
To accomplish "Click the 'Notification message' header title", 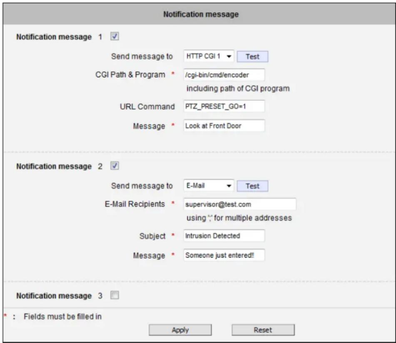I will (x=201, y=14).
